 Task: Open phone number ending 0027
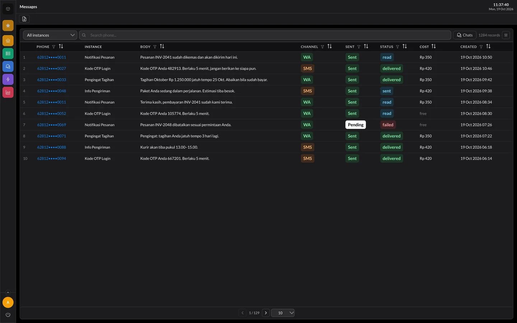(52, 69)
